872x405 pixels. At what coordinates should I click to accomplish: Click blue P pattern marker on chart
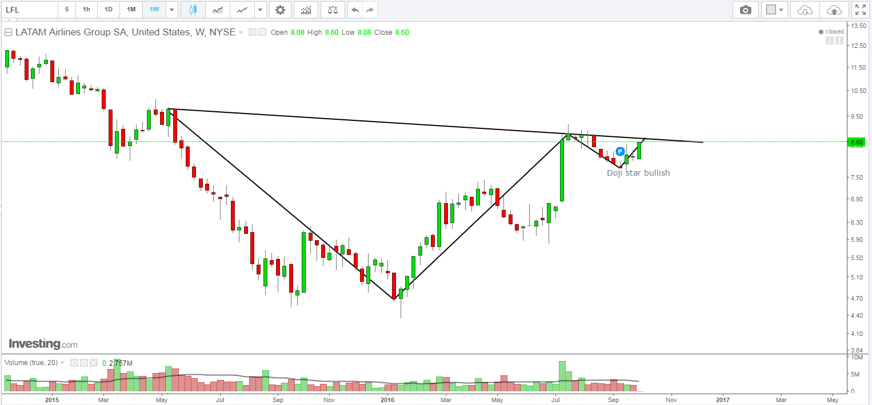pyautogui.click(x=619, y=151)
